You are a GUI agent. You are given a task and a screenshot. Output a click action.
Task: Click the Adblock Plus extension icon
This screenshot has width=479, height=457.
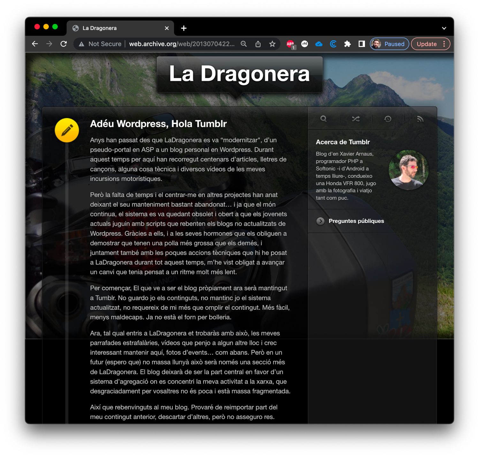290,44
